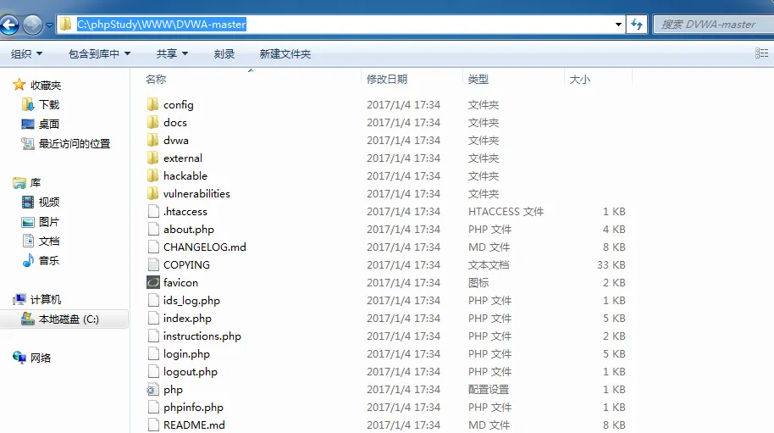774x433 pixels.
Task: Open the 图片 library
Action: 49,222
